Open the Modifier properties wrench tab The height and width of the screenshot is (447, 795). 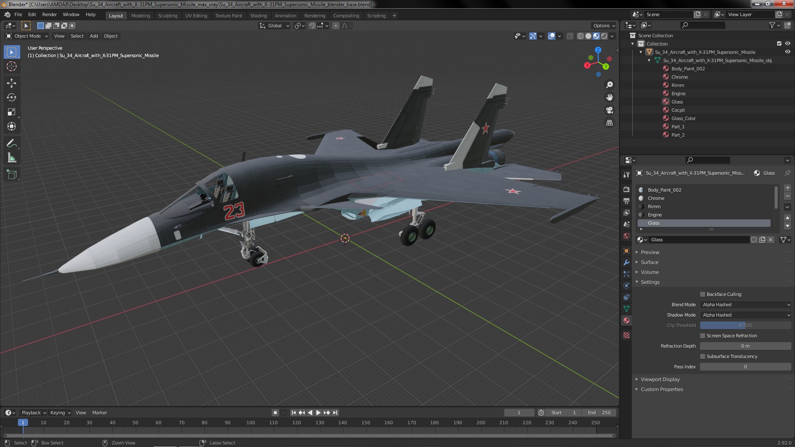pyautogui.click(x=626, y=262)
